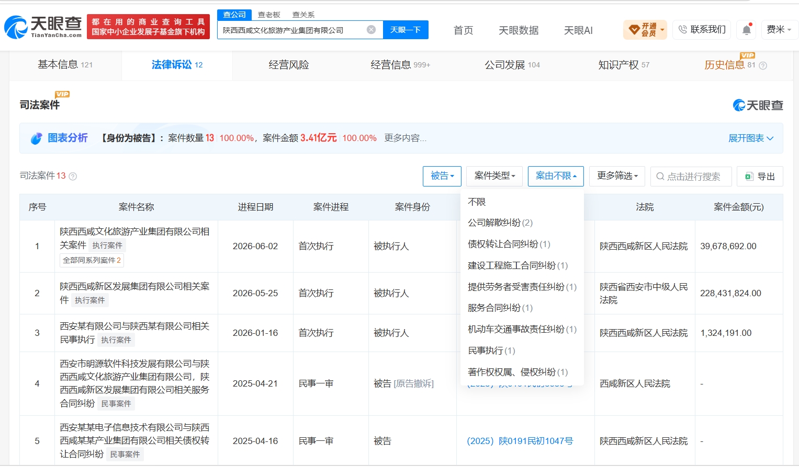This screenshot has height=467, width=799.
Task: Click date 2026-06-02 cell
Action: point(255,246)
